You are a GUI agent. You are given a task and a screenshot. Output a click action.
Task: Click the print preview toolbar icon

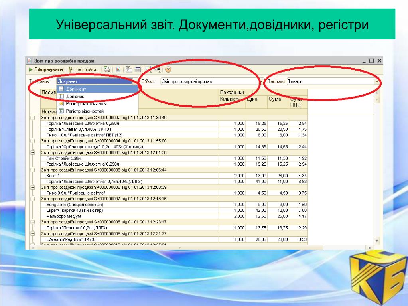click(x=107, y=69)
